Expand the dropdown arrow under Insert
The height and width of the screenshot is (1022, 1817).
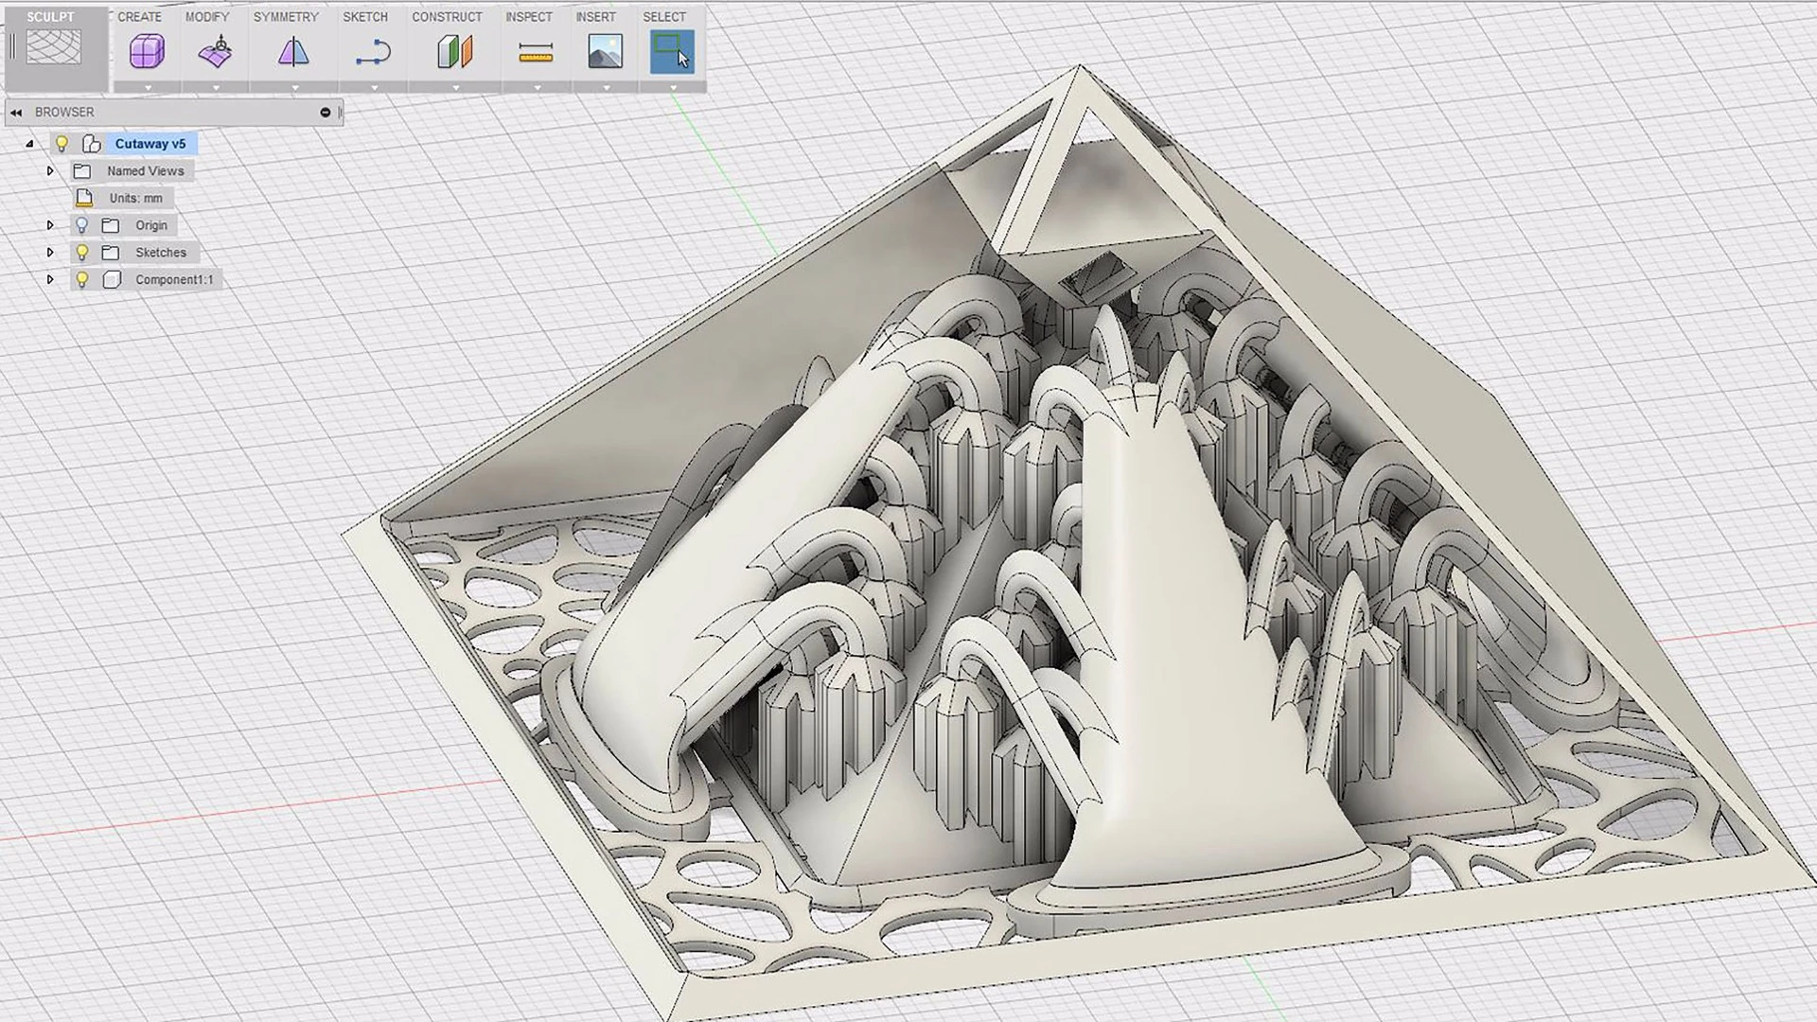tap(606, 87)
